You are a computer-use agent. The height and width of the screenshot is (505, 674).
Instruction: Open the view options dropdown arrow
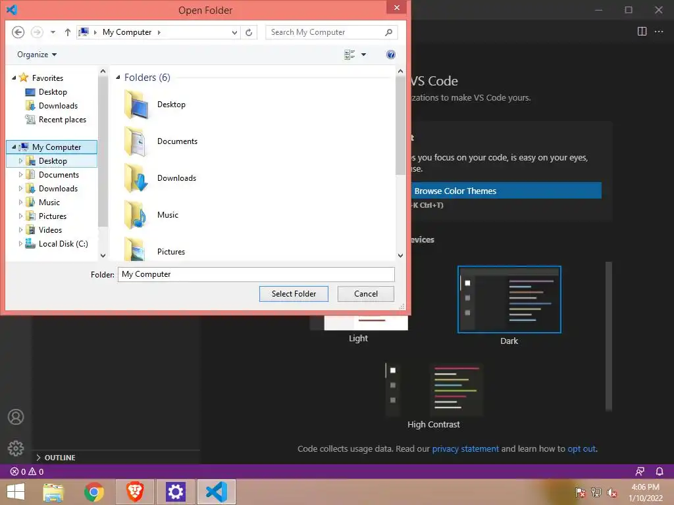tap(363, 55)
